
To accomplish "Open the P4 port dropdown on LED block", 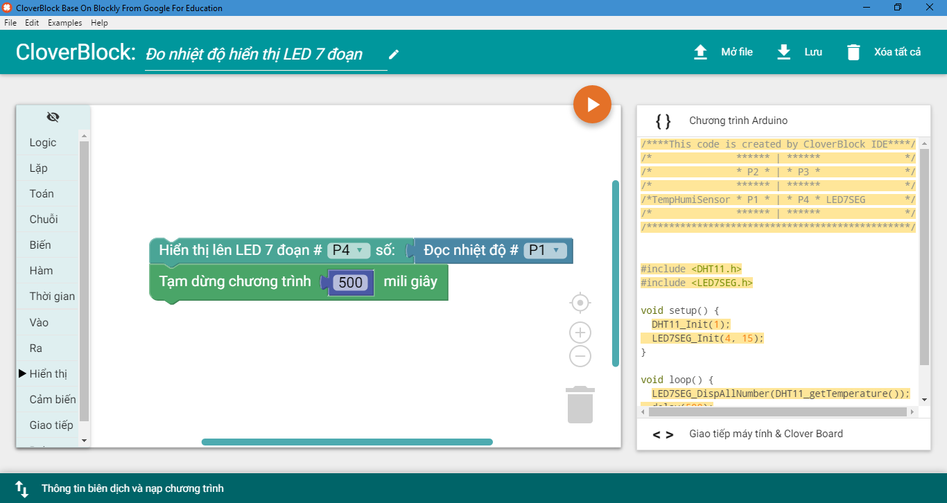I will coord(349,250).
